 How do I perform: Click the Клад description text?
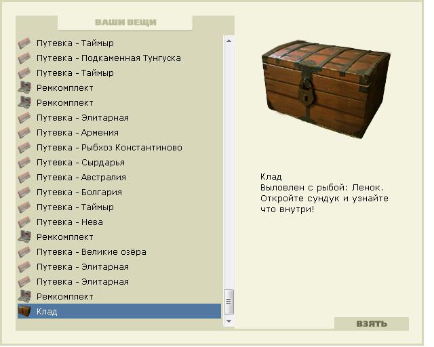click(x=324, y=193)
